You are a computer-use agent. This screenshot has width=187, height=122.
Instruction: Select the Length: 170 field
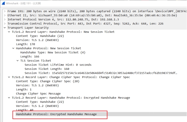(25, 44)
